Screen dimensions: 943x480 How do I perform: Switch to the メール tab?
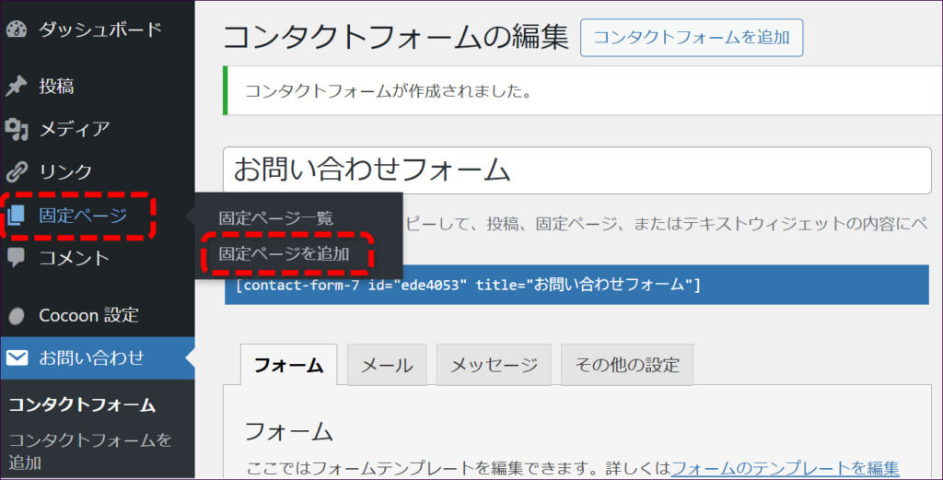386,365
